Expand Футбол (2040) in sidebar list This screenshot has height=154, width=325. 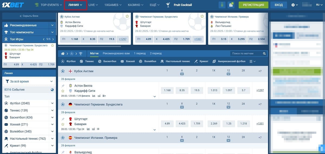click(52, 103)
